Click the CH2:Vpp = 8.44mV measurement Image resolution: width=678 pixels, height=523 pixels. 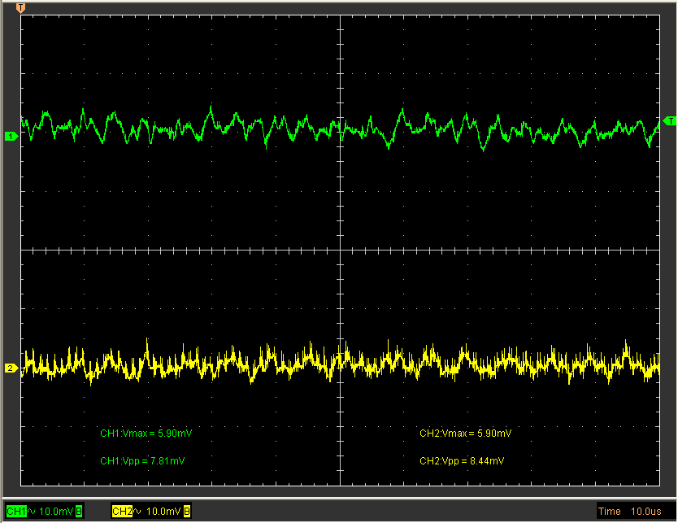tap(462, 460)
